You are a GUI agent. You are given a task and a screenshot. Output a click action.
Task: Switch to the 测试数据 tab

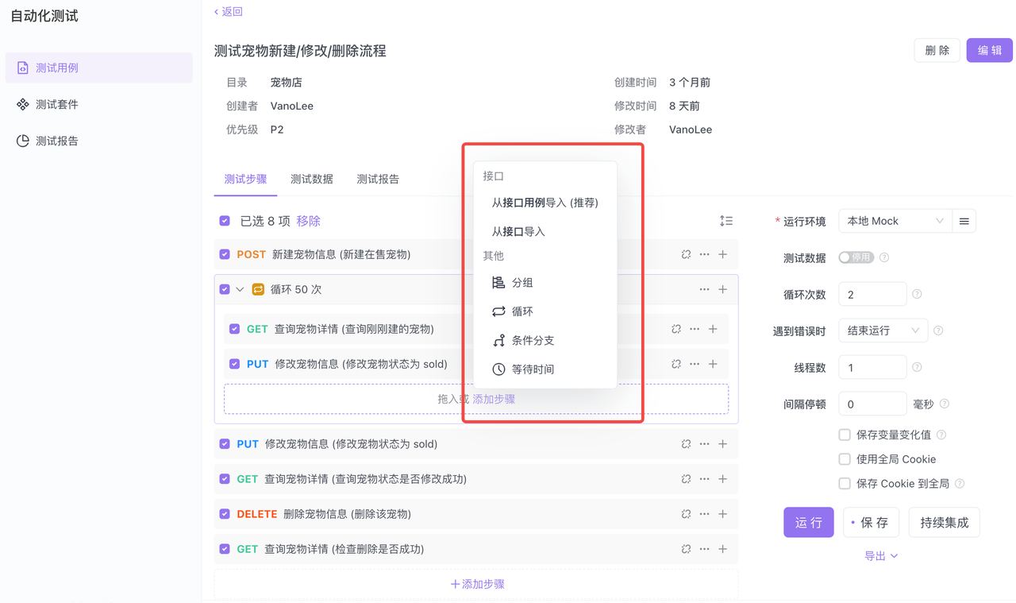[x=311, y=179]
